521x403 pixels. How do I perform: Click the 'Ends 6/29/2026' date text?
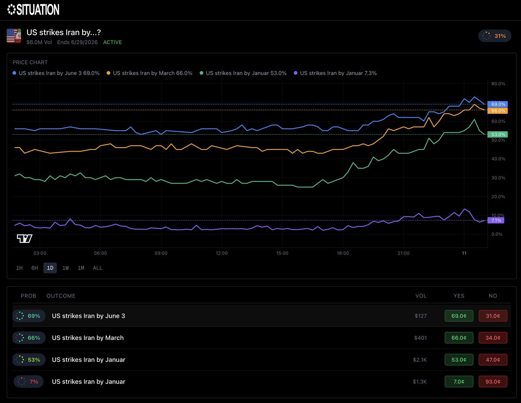coord(77,42)
